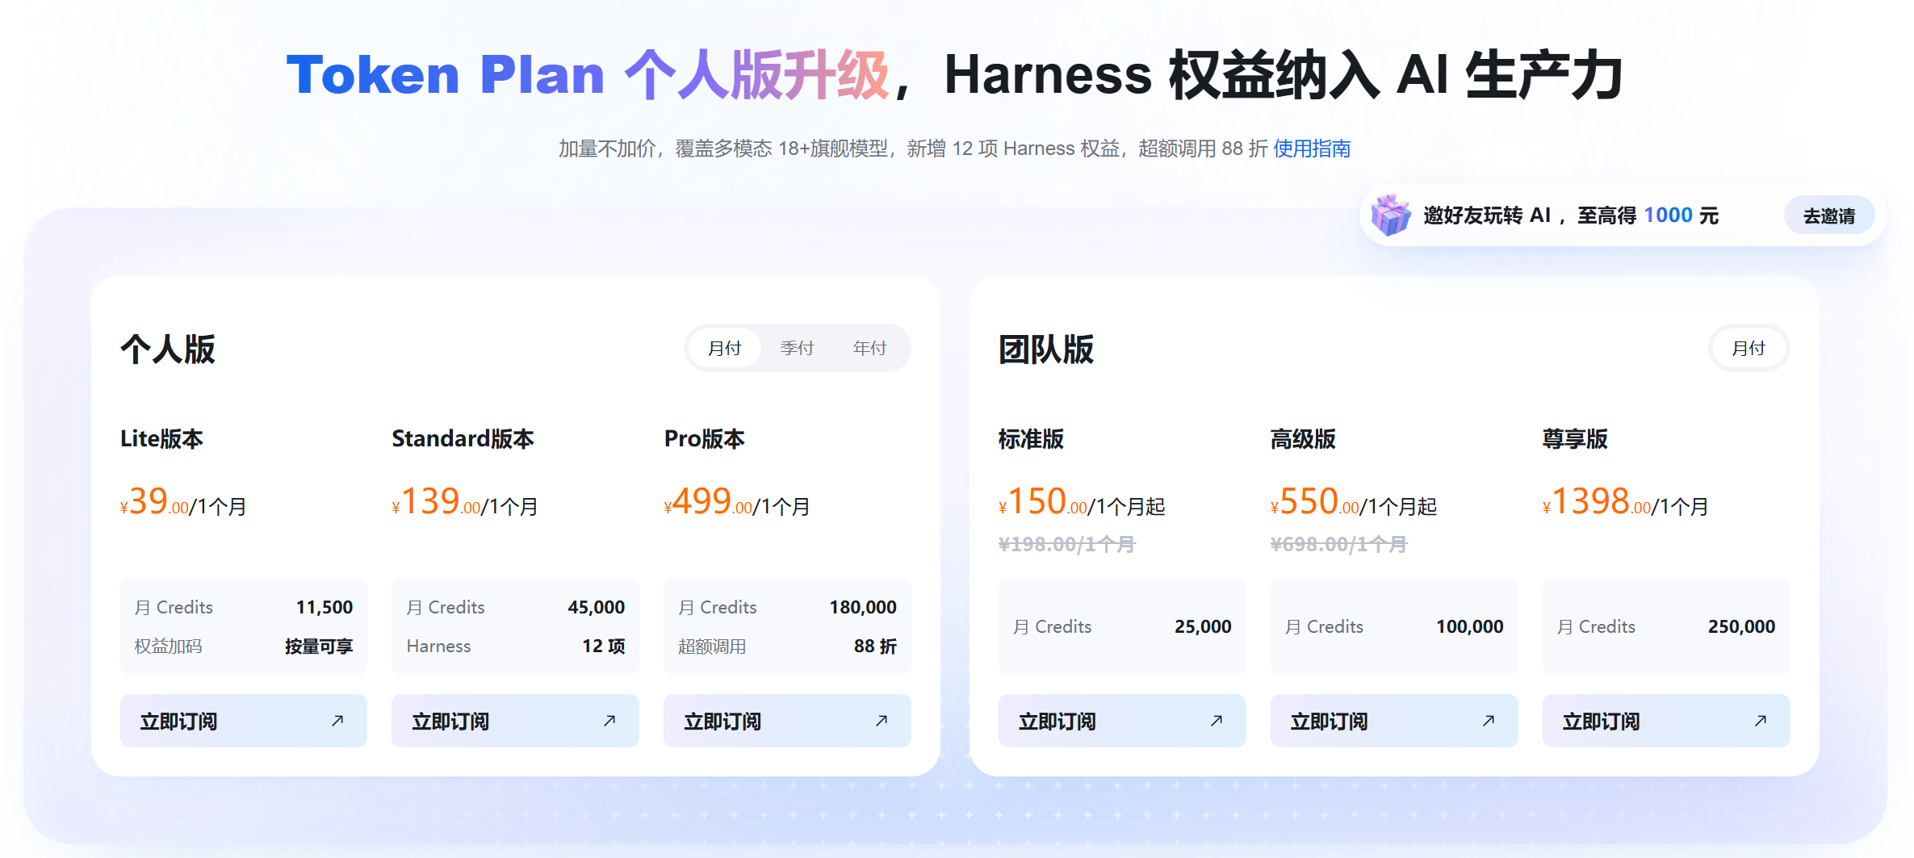Click the struck-through ¥198.00 original price
This screenshot has width=1914, height=858.
(1066, 545)
